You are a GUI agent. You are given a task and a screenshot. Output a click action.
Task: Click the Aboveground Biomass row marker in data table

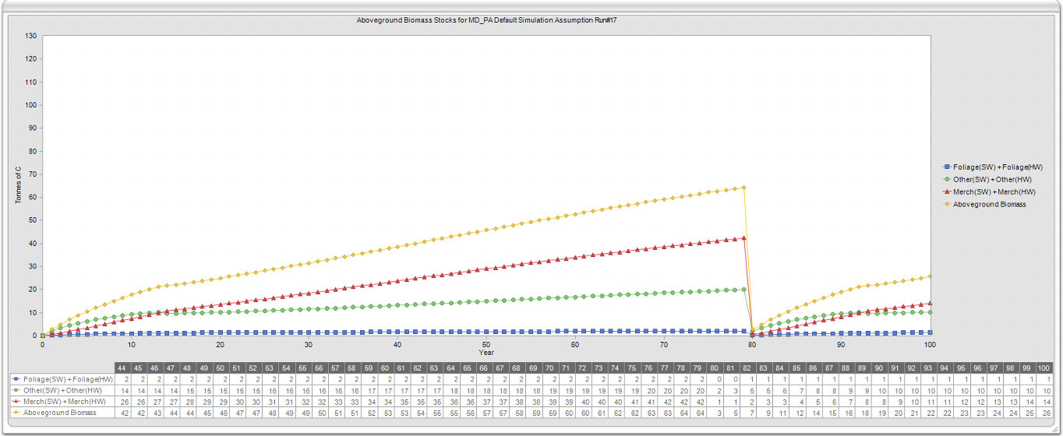point(18,413)
